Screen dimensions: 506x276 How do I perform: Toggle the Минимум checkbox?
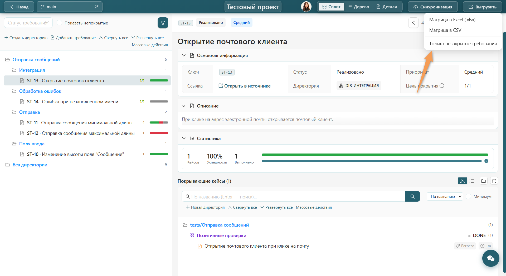[x=468, y=196]
